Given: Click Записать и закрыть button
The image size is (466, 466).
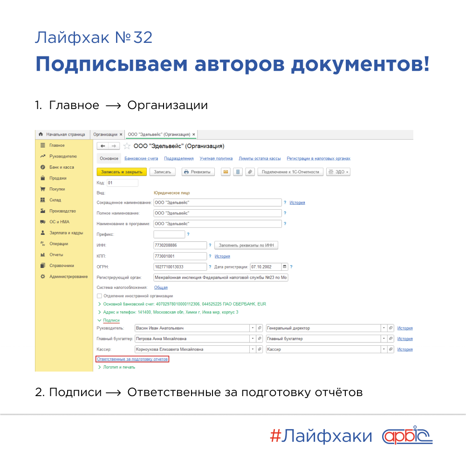Looking at the screenshot, I should pyautogui.click(x=122, y=172).
